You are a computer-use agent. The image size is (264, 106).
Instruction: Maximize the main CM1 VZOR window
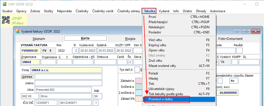[257, 4]
